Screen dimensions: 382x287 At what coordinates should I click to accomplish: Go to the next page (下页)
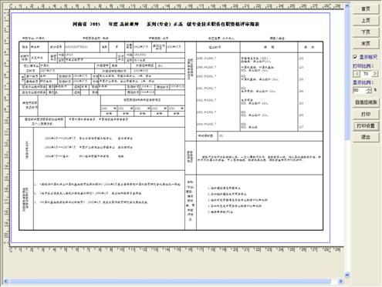point(366,32)
